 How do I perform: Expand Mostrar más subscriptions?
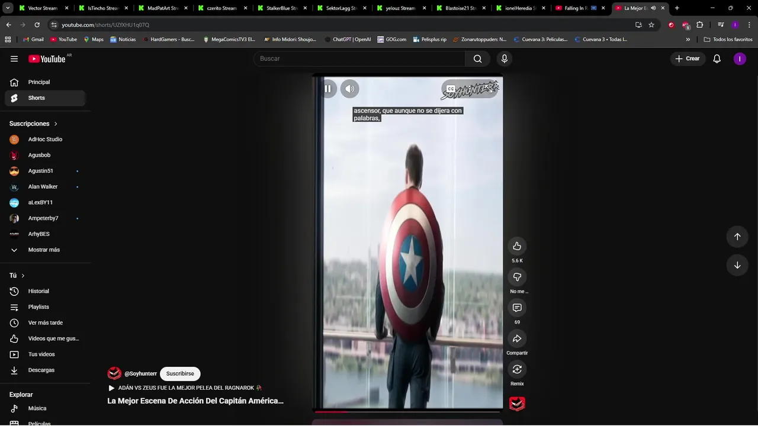tap(45, 250)
